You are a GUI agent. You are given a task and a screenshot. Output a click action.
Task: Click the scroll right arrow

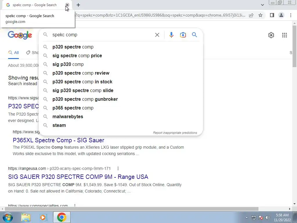[290, 209]
